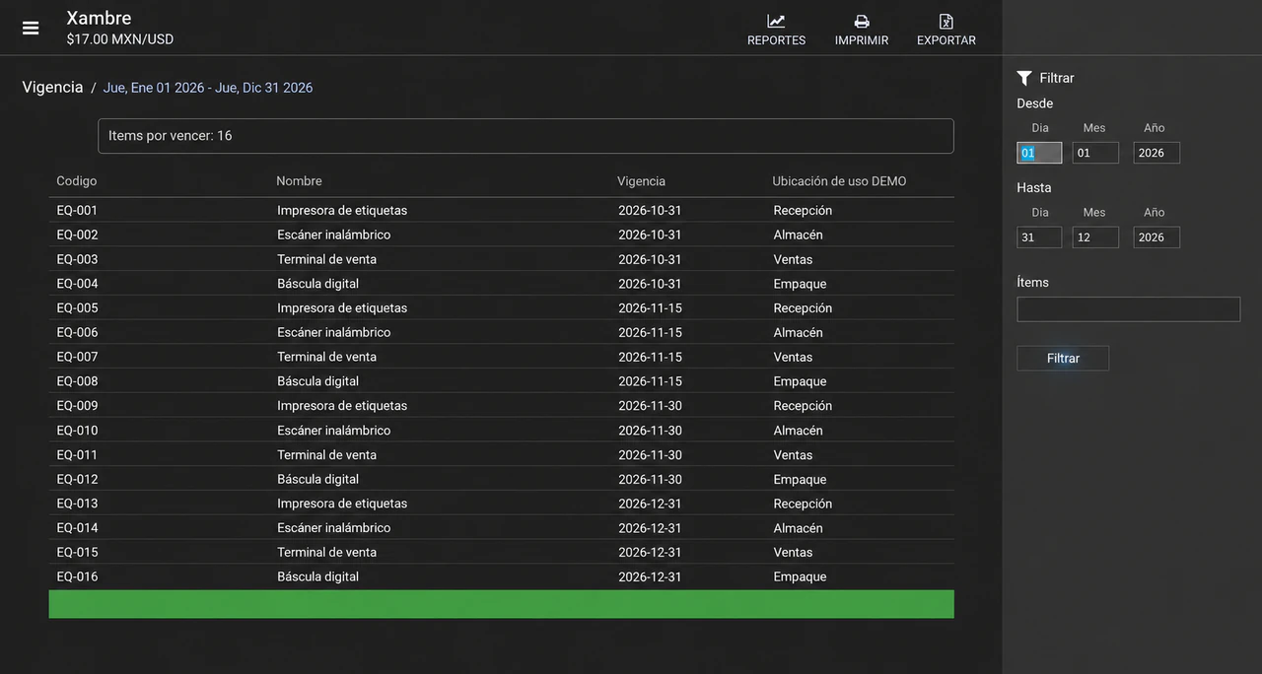Select row code EQ-004
The image size is (1262, 674).
[x=77, y=284]
